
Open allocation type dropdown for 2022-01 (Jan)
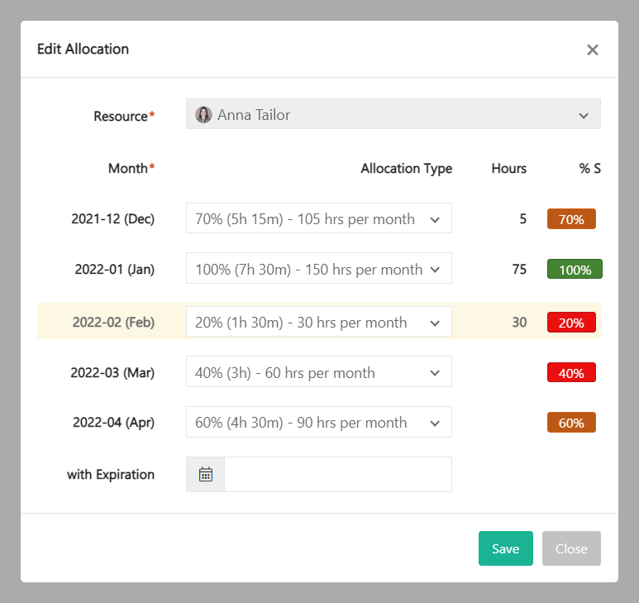(x=319, y=268)
